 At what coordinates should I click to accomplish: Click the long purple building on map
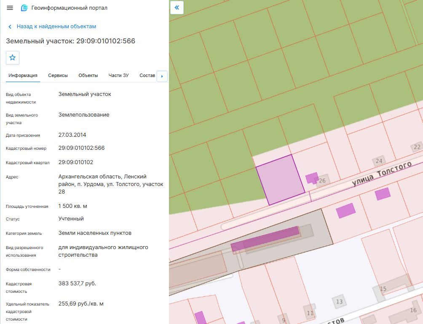(265, 239)
